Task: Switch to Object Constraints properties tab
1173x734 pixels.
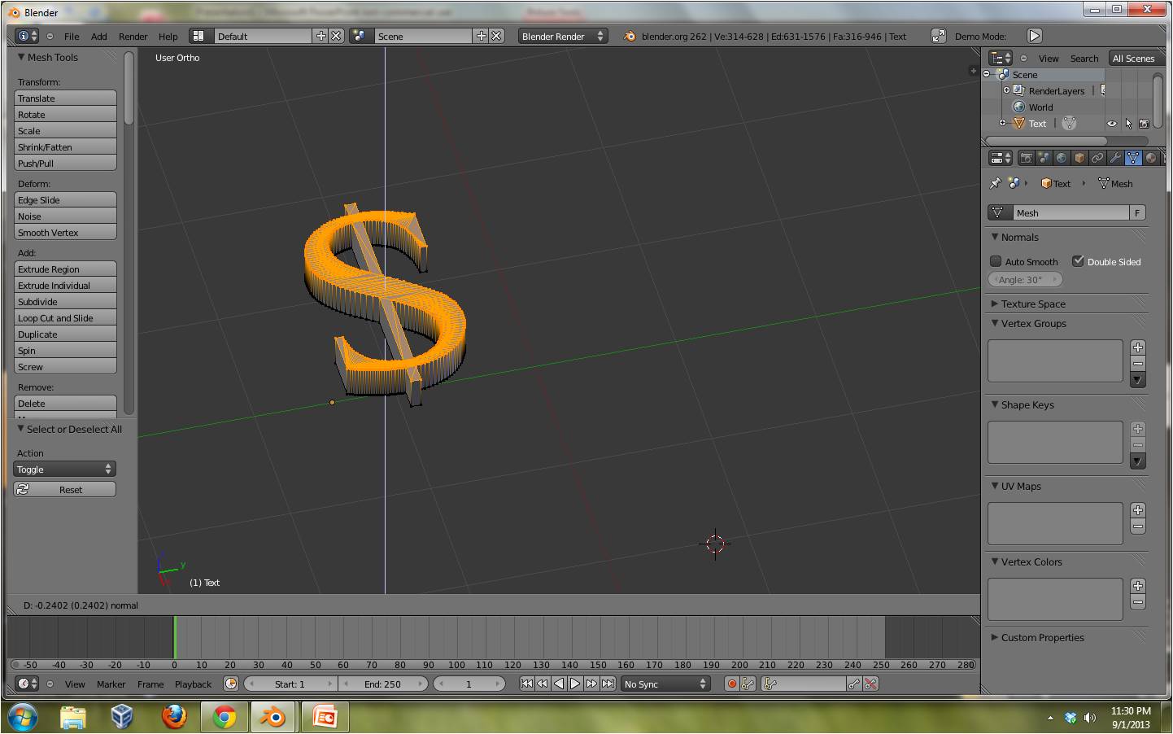Action: point(1097,158)
